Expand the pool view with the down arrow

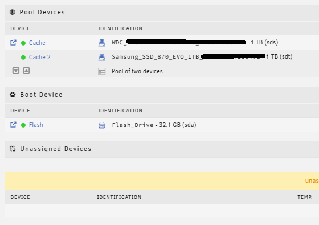(x=16, y=71)
